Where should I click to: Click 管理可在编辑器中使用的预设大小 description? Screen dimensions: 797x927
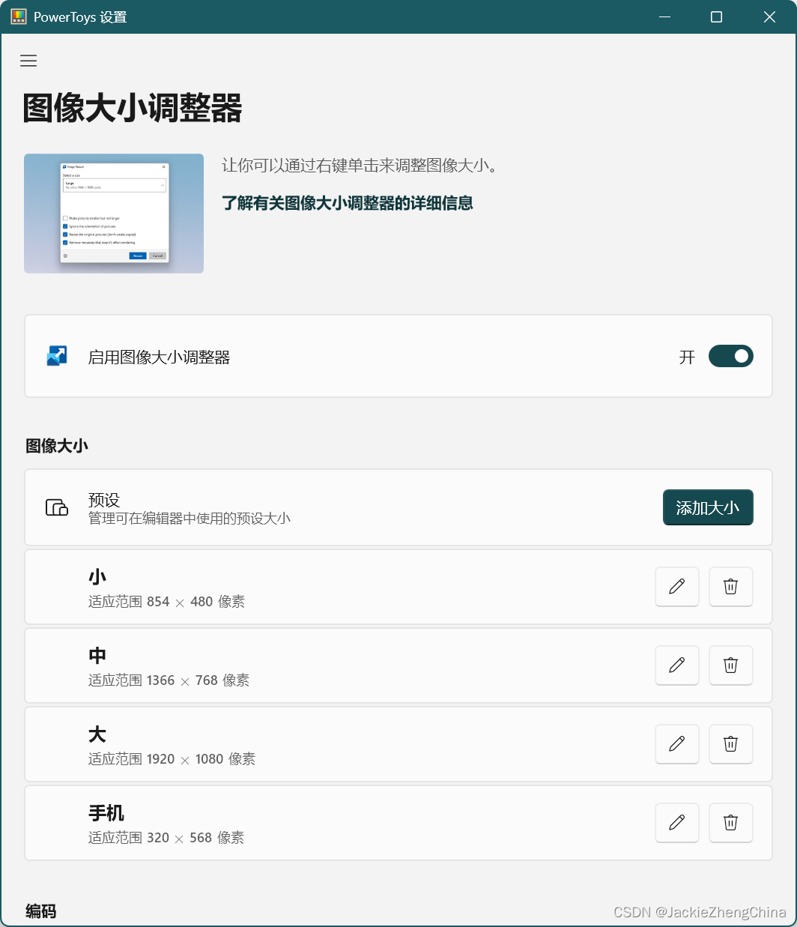coord(190,519)
